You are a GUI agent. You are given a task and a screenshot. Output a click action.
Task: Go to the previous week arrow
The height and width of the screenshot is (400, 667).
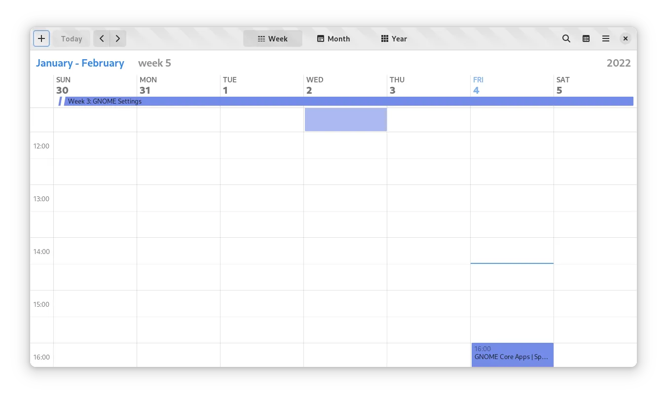[102, 38]
